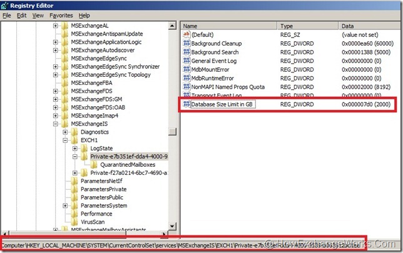Select the Private-e7b351ef-dda4 key
Image resolution: width=403 pixels, height=253 pixels.
(x=129, y=157)
